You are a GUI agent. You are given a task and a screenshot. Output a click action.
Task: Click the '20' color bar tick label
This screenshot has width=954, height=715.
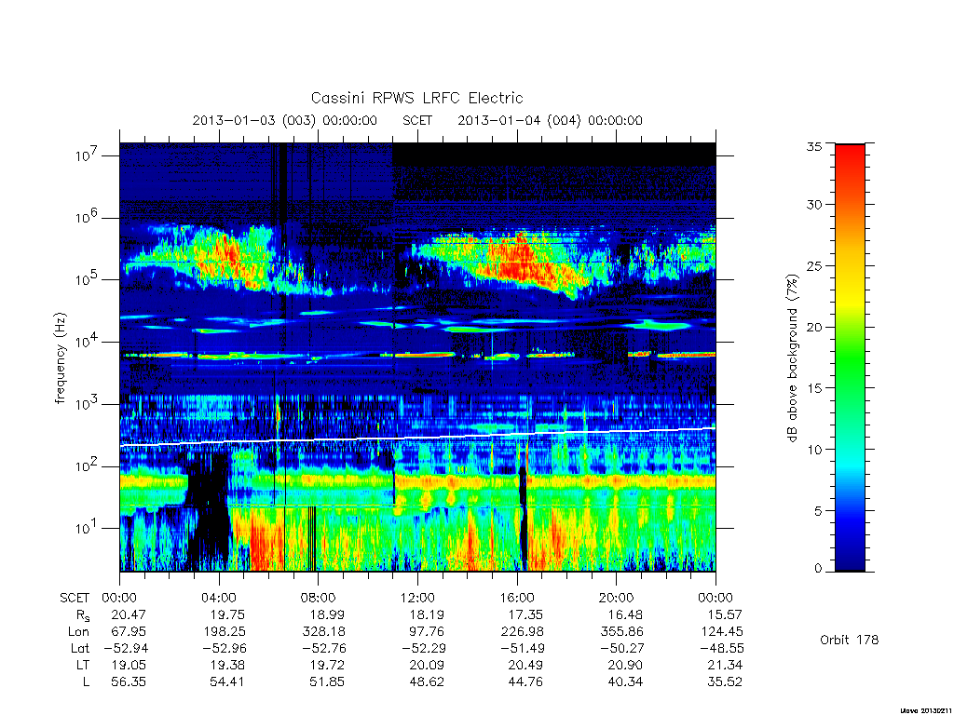coord(813,327)
